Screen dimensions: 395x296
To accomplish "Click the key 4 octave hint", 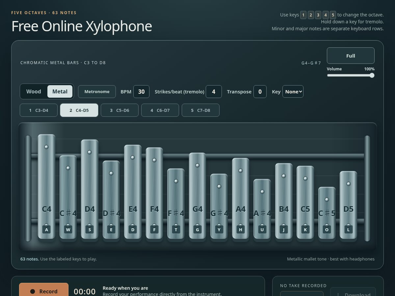I will tap(326, 15).
